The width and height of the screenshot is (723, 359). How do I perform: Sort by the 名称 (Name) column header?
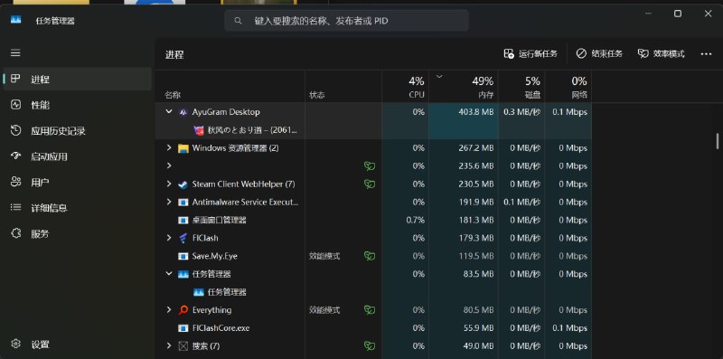pos(230,87)
